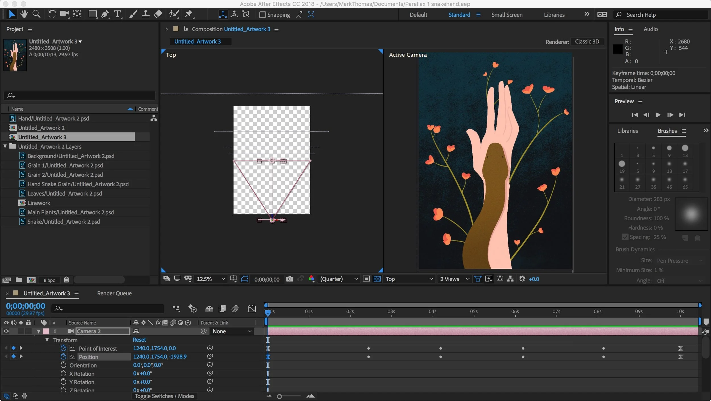Select the Pan Behind anchor point tool

(x=77, y=14)
